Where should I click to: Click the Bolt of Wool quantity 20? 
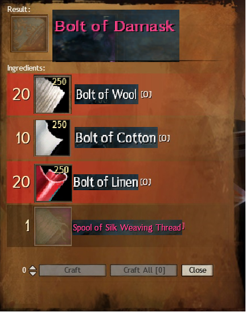point(21,95)
